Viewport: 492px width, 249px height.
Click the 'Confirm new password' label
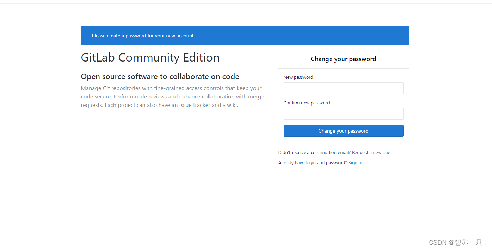pos(307,103)
